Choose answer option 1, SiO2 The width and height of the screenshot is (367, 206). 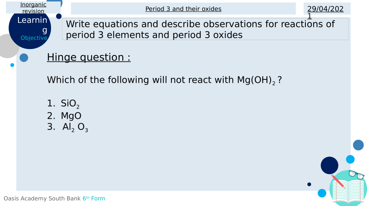[70, 104]
